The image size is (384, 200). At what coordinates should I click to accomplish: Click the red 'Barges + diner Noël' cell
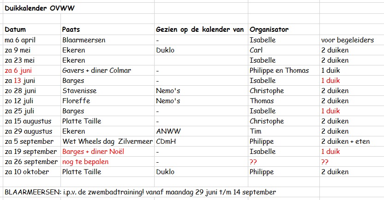tap(108, 152)
